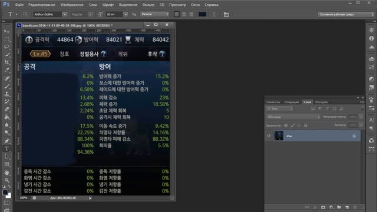
Task: Open the workspace switcher dropdown
Action: point(346,14)
